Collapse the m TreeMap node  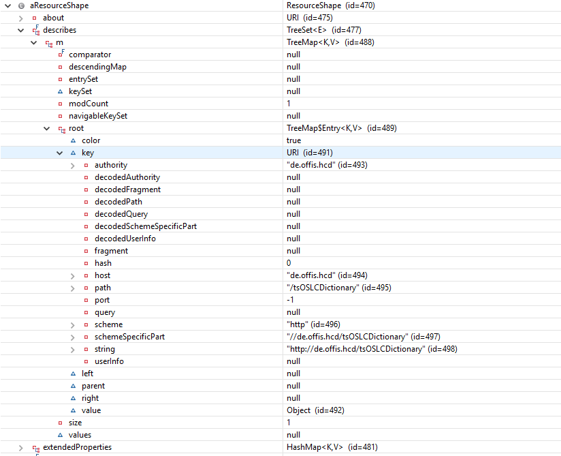point(33,43)
